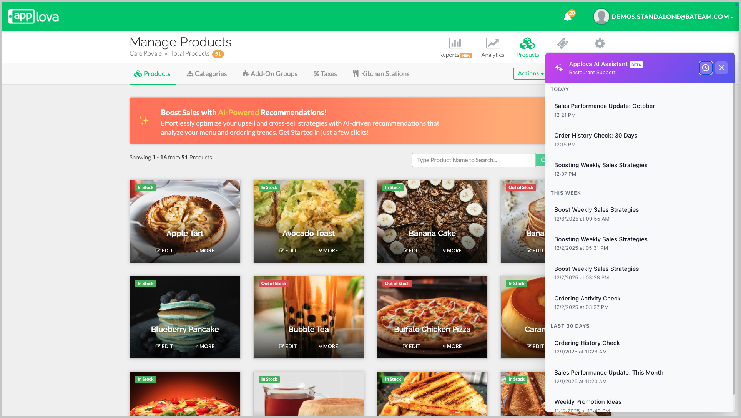The height and width of the screenshot is (418, 741).
Task: Close the Applova AI Assistant panel
Action: [721, 68]
